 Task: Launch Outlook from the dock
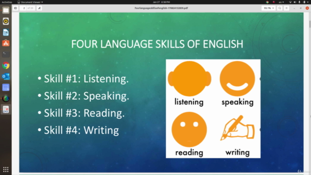6,76
